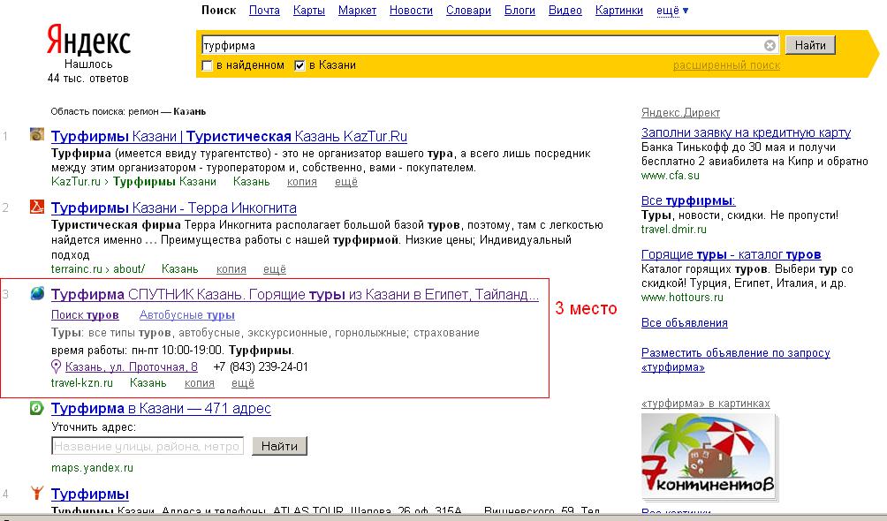Image resolution: width=887 pixels, height=521 pixels.
Task: Switch to Видео search
Action: tap(565, 11)
